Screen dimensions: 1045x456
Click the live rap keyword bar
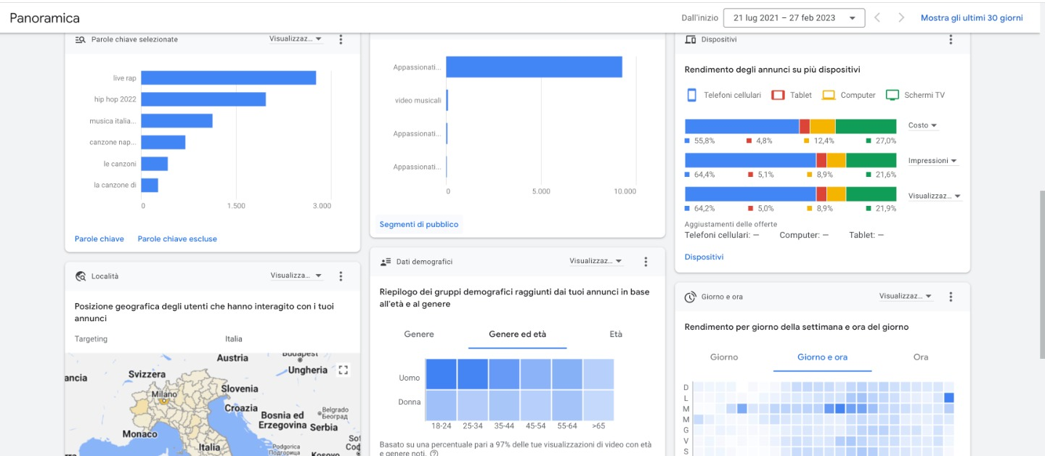click(x=228, y=78)
